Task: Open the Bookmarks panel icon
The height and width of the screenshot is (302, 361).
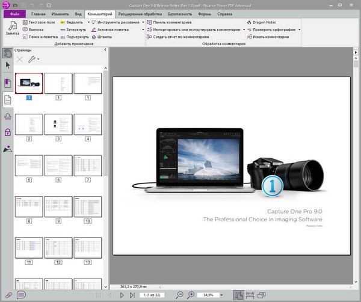Action: point(8,83)
